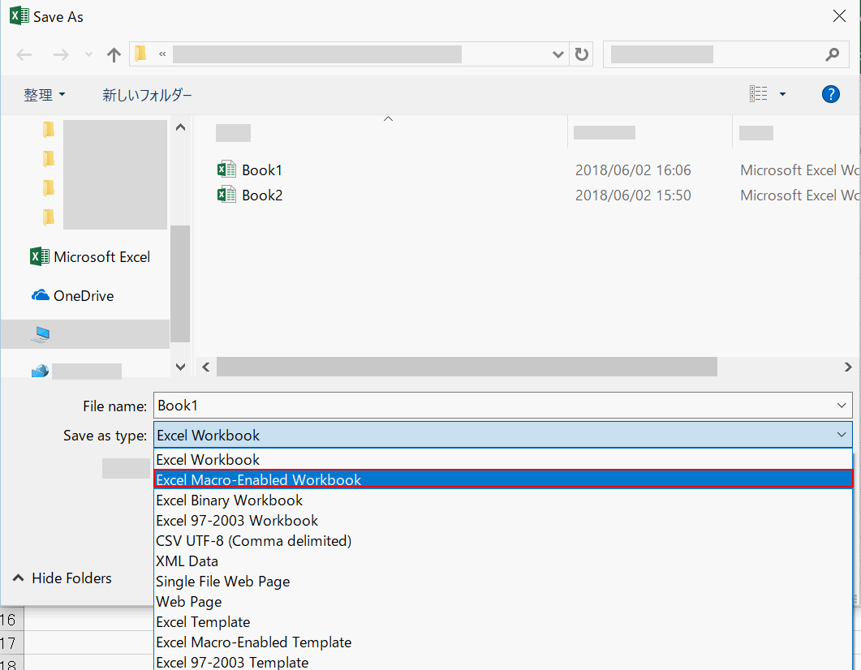Click the navigation pane scrollbar thumb
Screen dimensions: 861x670
point(180,284)
